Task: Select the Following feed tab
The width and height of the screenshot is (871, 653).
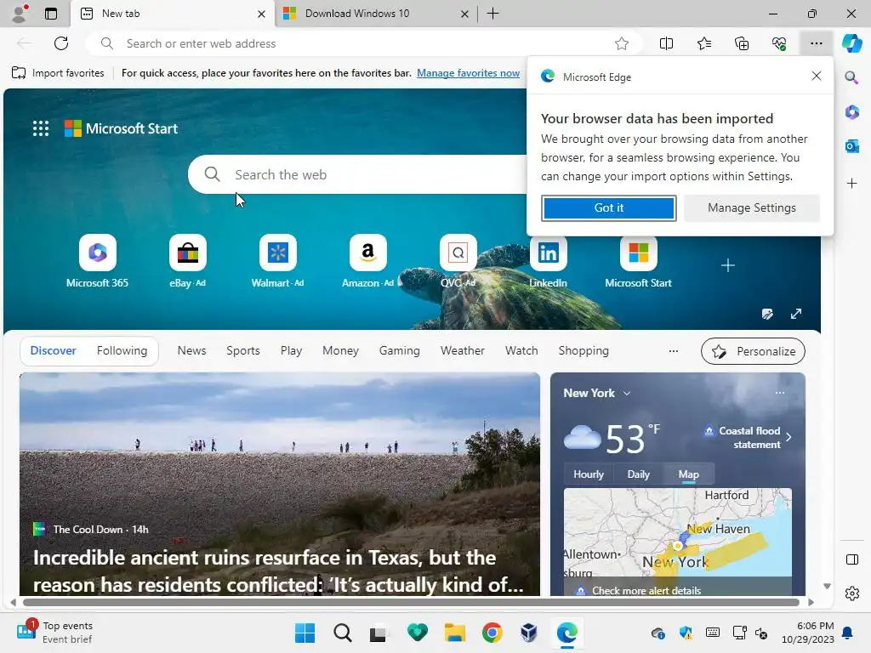Action: [122, 350]
